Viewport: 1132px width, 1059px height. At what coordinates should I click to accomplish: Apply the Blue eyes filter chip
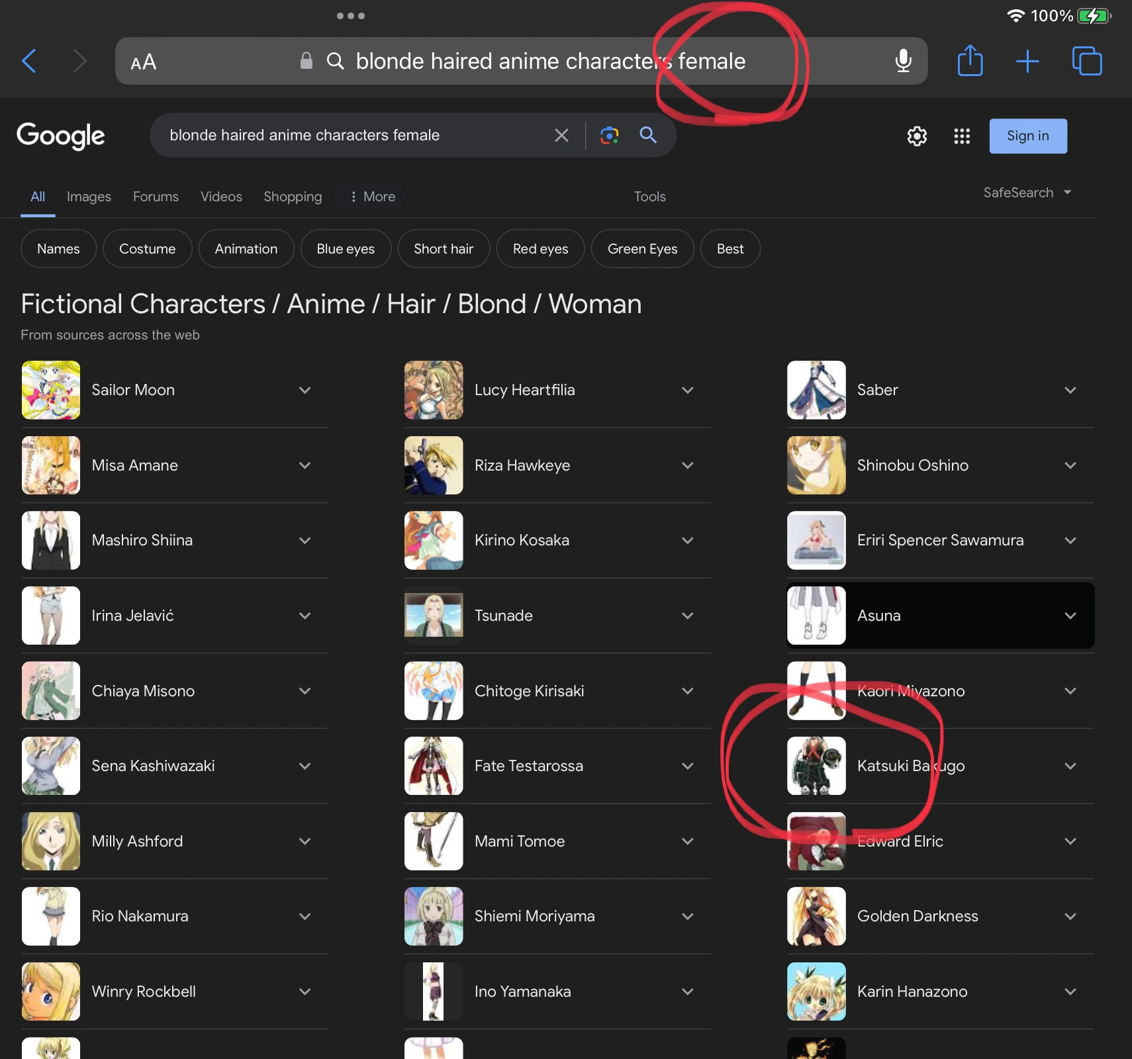click(x=345, y=249)
